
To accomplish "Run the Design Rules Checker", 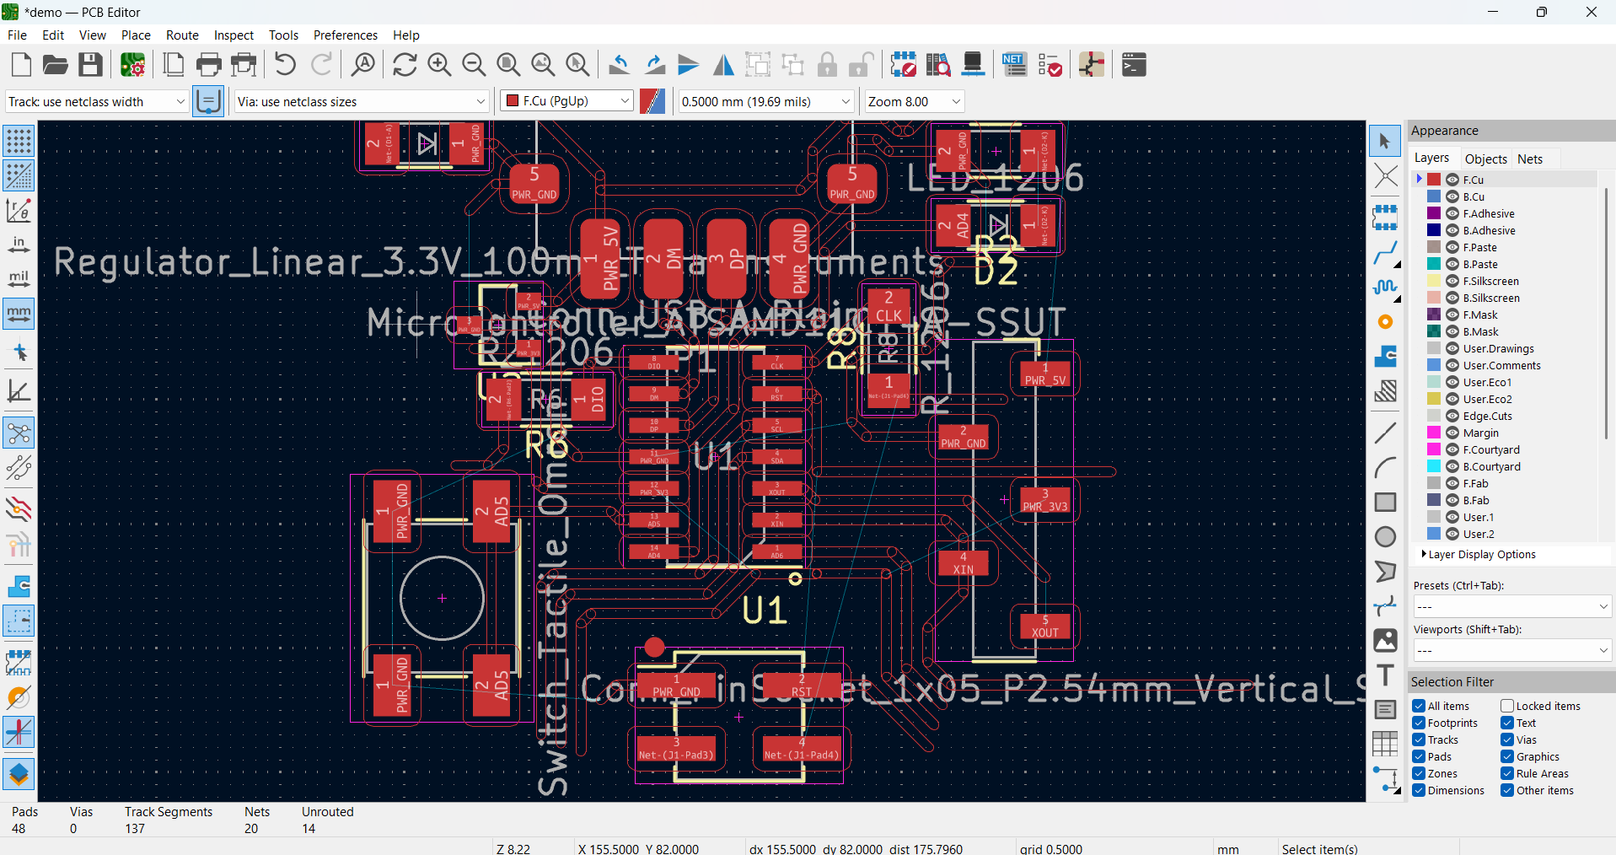I will tap(1050, 65).
